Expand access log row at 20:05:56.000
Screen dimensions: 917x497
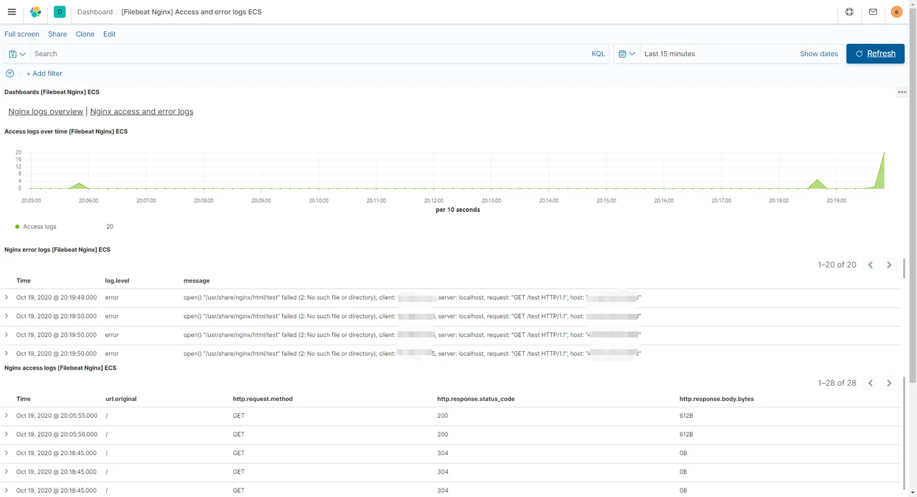[7, 434]
